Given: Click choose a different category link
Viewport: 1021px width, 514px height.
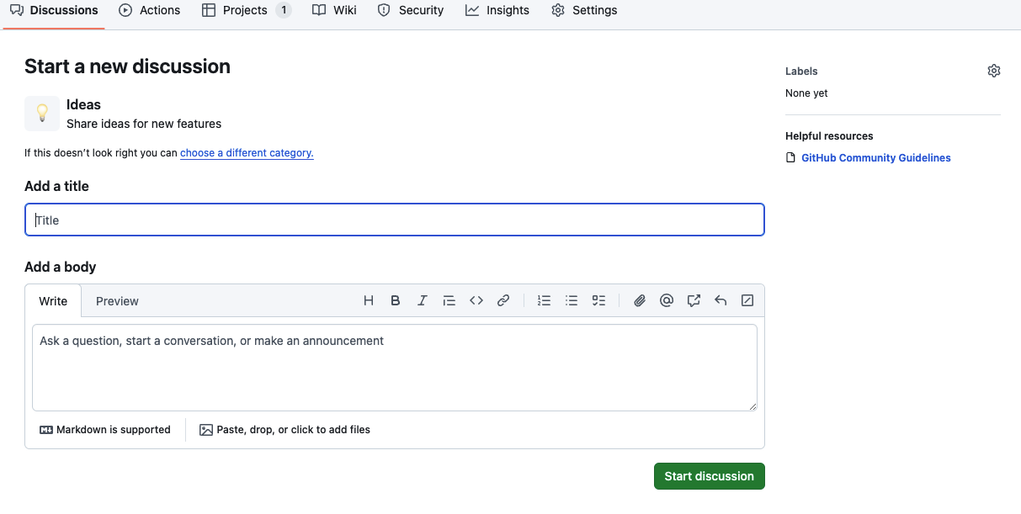Looking at the screenshot, I should click(x=246, y=152).
